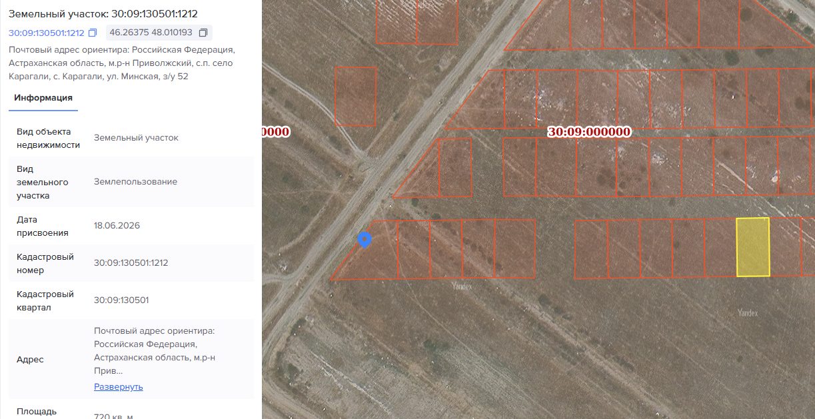Select the parcel immediately right of the marker's parcel
The image size is (815, 419).
coord(413,249)
